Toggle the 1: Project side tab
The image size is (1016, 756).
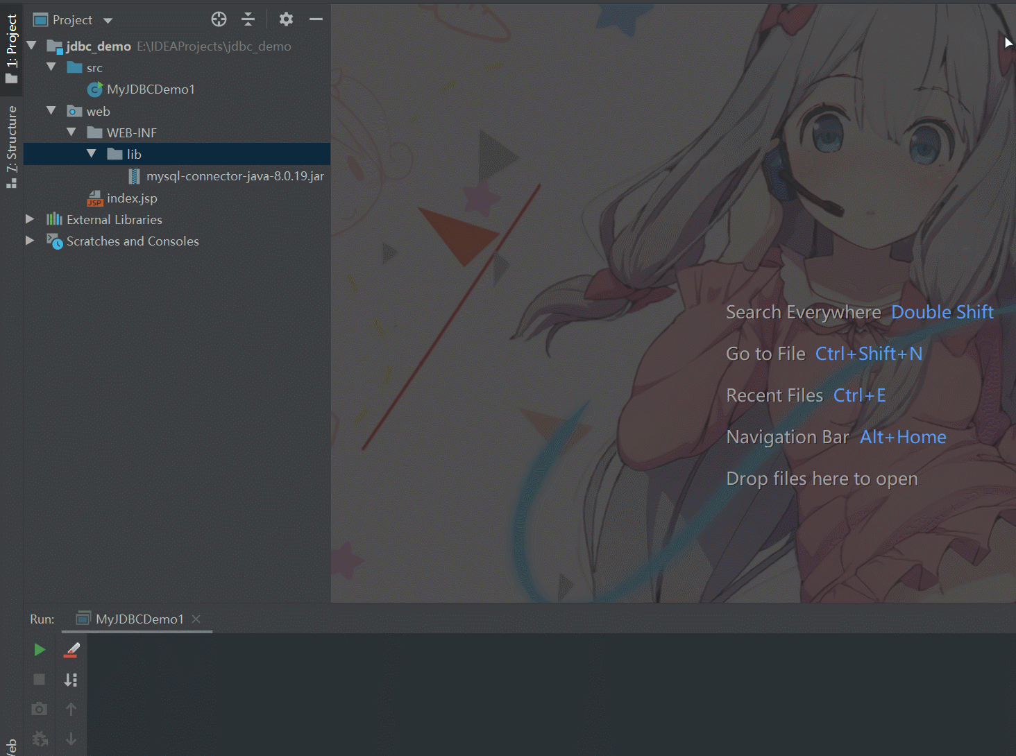pyautogui.click(x=12, y=49)
